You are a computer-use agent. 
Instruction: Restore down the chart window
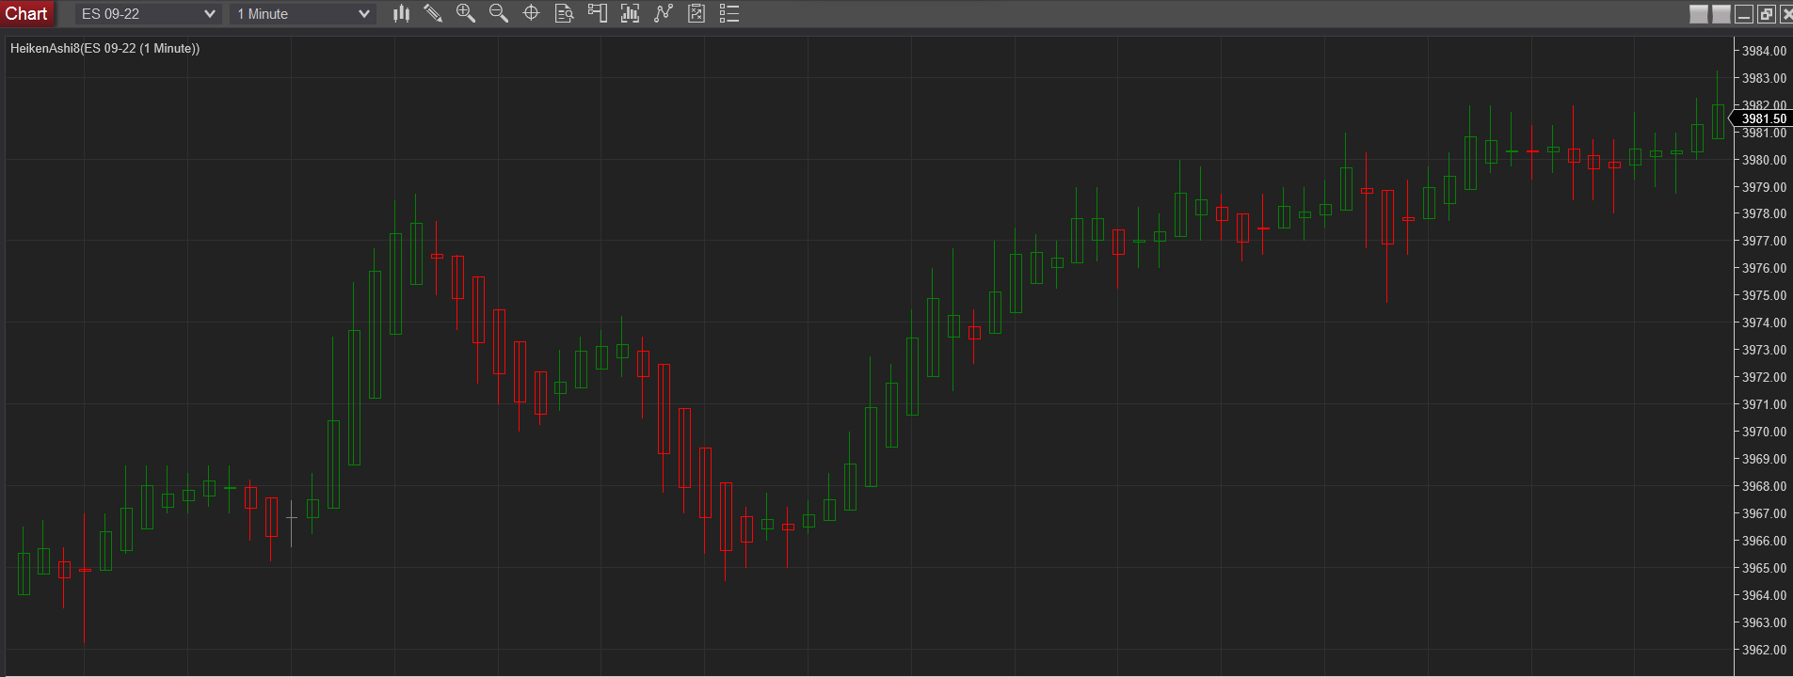coord(1766,14)
